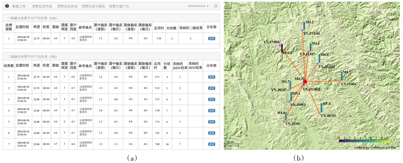Viewport: 403px width, 163px height.
Task: Click the S logo in the navigation bar
Action: pos(7,6)
